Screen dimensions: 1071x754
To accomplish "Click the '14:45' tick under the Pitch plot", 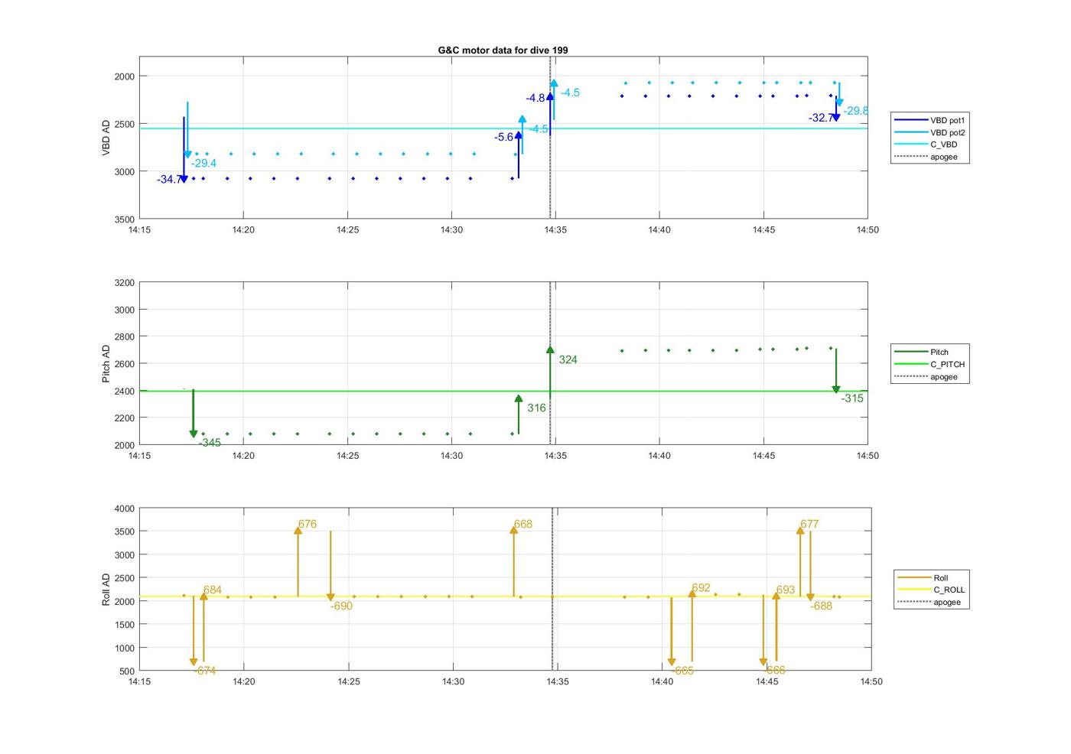I will (x=763, y=455).
